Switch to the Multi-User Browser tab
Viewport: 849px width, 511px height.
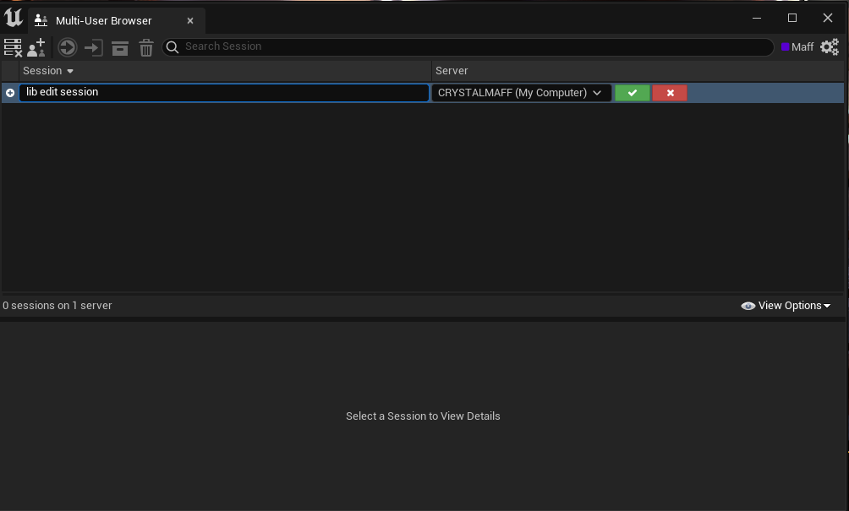coord(101,19)
